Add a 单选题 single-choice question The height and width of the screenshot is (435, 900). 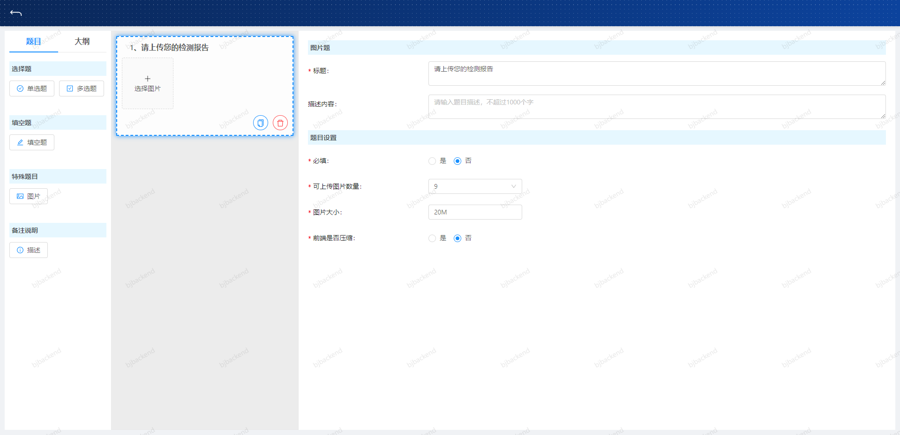tap(32, 88)
